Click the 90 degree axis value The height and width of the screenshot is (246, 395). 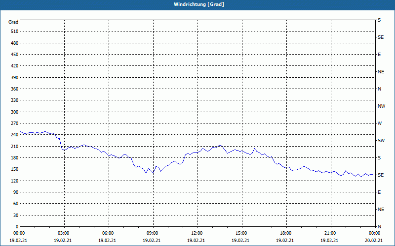16,192
